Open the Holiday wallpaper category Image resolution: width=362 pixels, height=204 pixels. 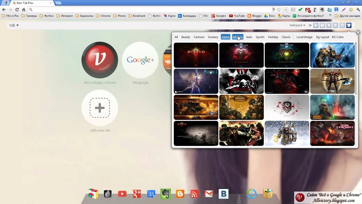pyautogui.click(x=273, y=37)
